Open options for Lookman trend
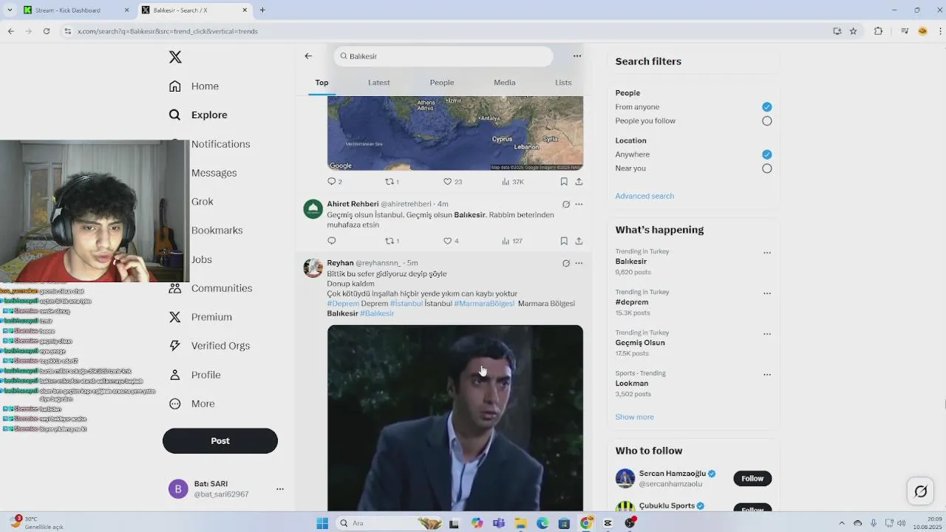Viewport: 946px width, 532px height. [x=767, y=375]
